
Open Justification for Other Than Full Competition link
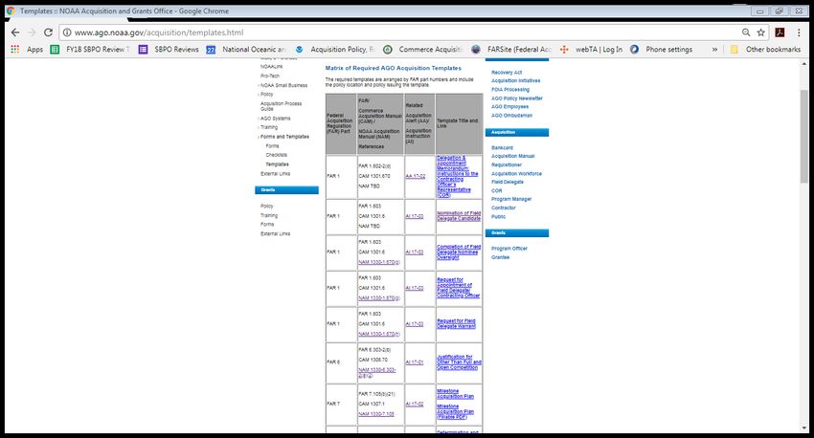click(x=459, y=362)
